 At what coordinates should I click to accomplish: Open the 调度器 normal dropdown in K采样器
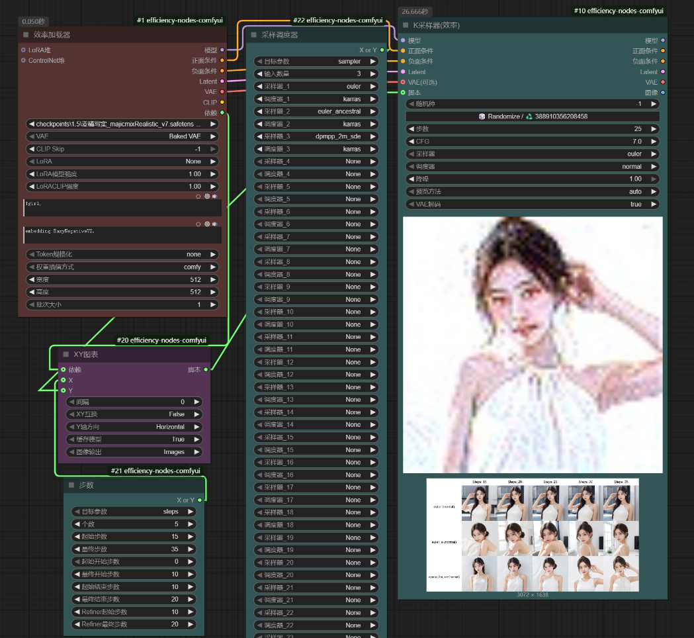(x=531, y=166)
